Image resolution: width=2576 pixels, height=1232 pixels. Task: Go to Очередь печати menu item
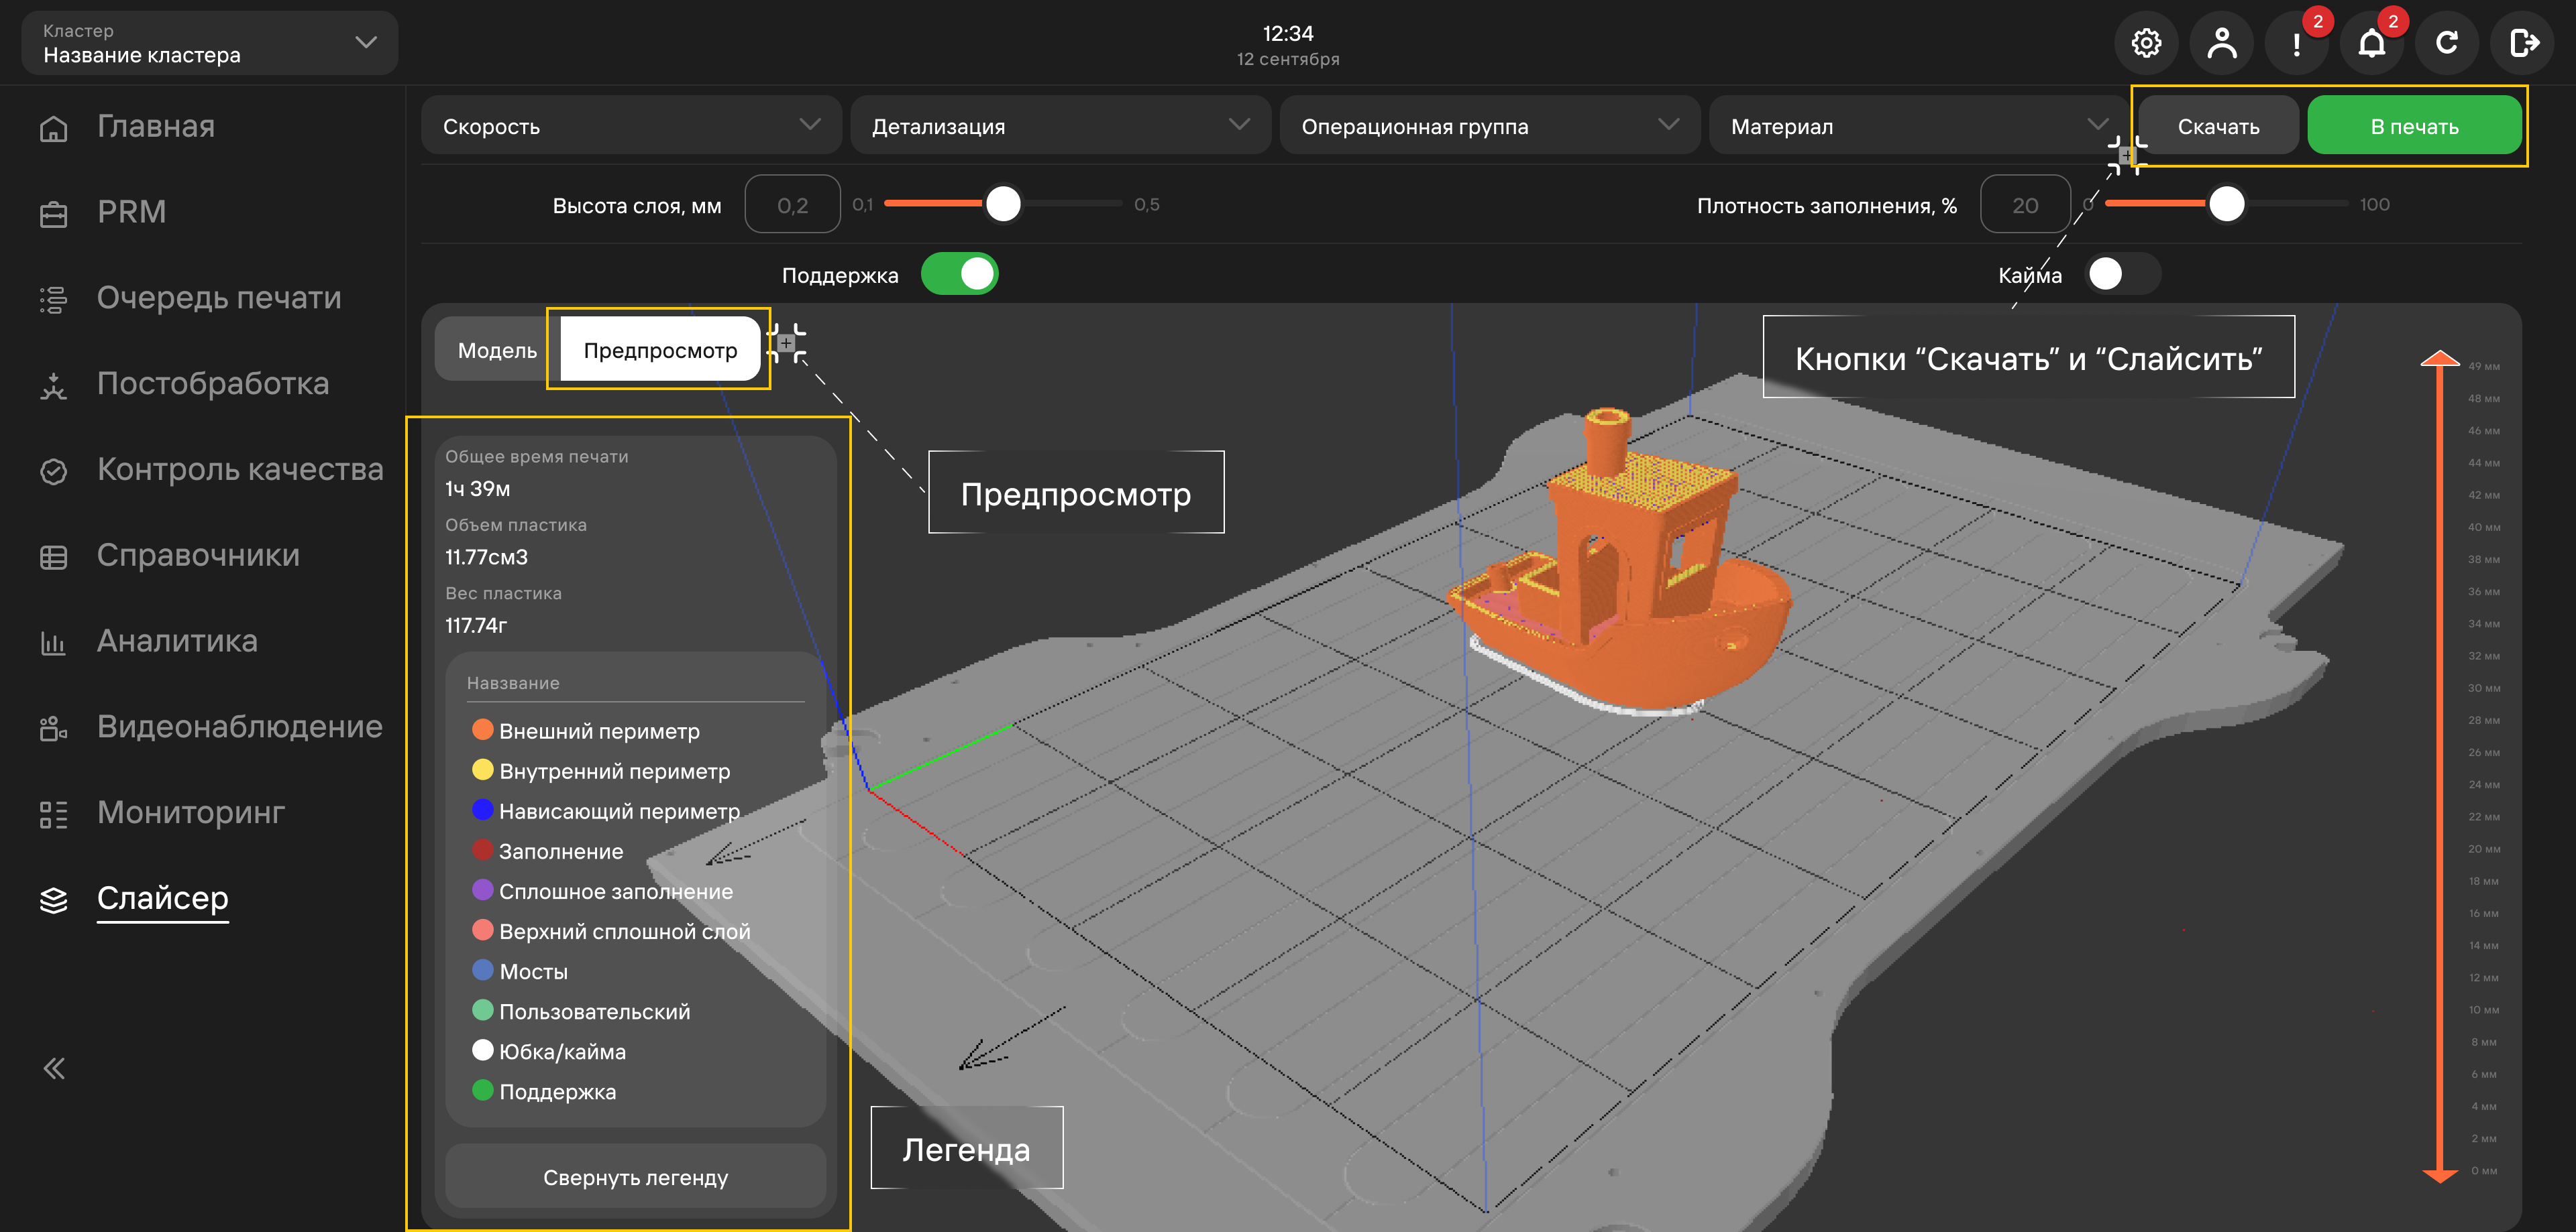[x=219, y=298]
